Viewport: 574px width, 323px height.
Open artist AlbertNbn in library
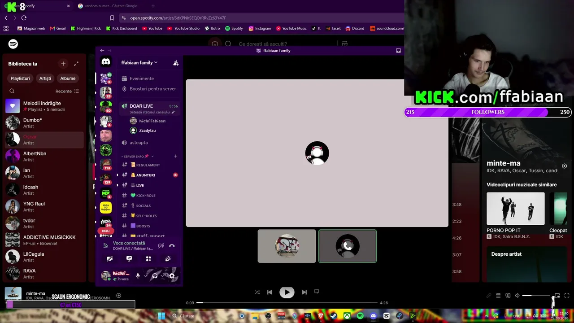click(x=44, y=157)
